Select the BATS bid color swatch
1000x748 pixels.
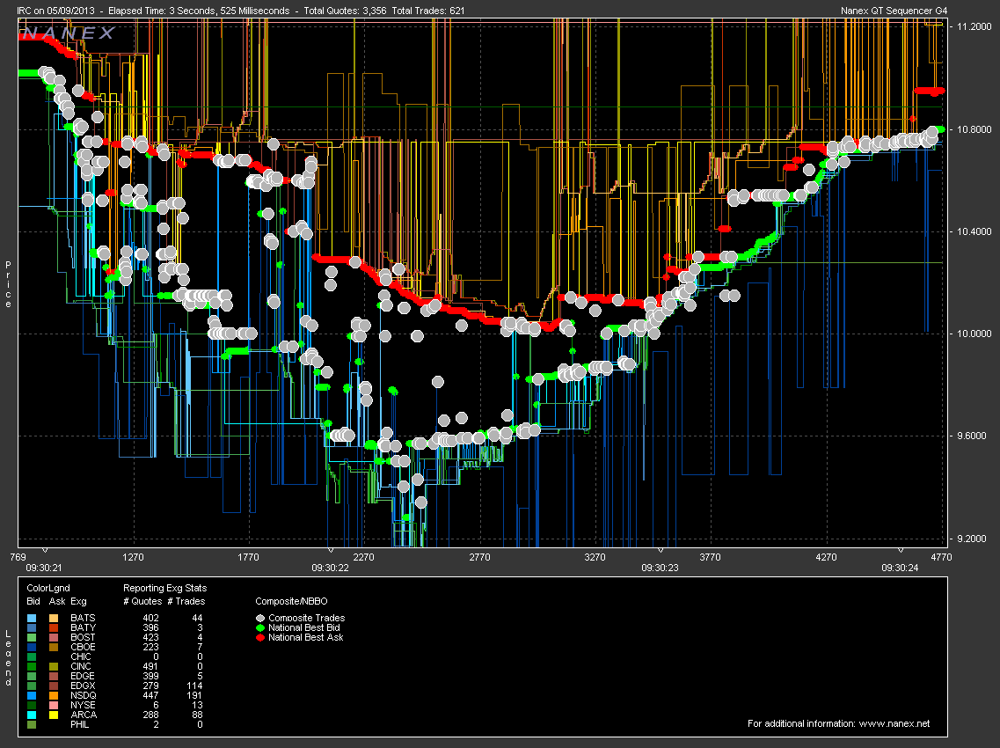coord(32,618)
